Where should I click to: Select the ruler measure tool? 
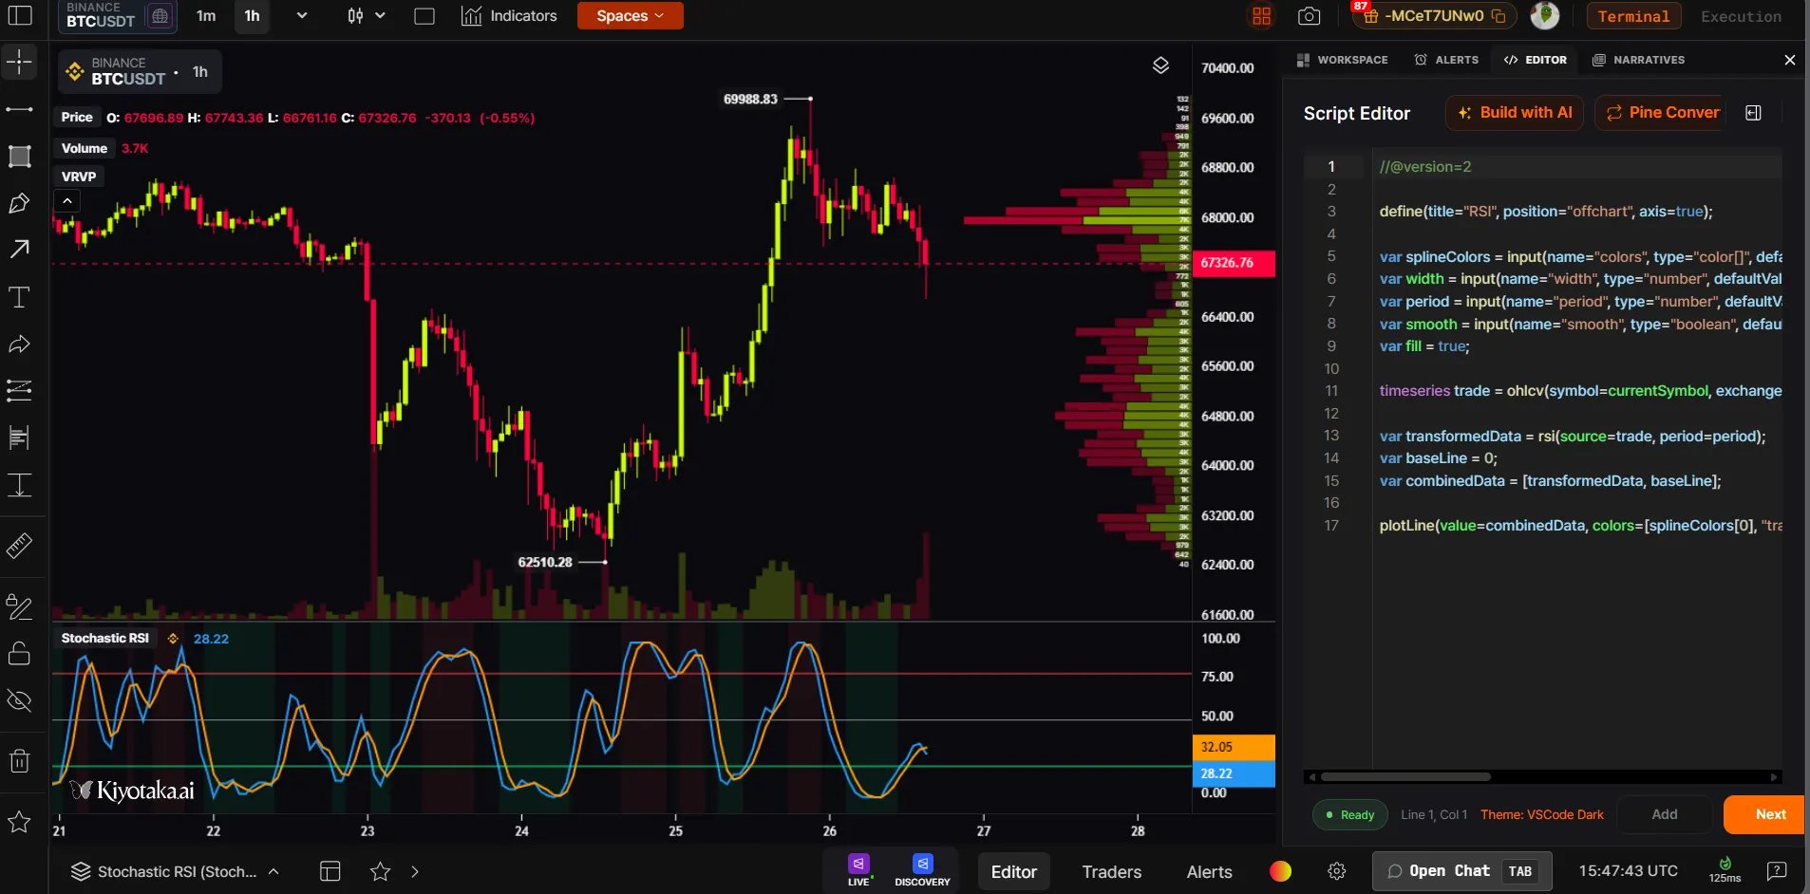pyautogui.click(x=19, y=546)
